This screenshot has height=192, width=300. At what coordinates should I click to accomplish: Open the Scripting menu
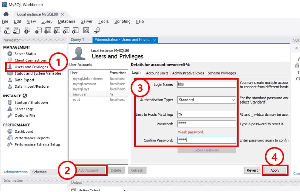[122, 21]
